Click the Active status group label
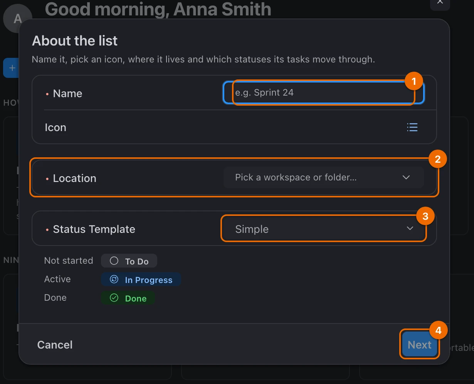 [57, 279]
